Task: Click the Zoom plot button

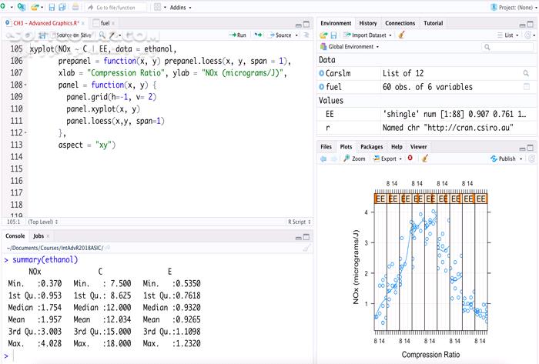Action: point(354,159)
